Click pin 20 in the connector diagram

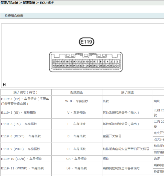click(54, 62)
